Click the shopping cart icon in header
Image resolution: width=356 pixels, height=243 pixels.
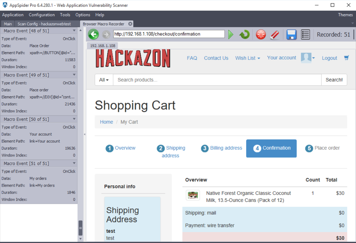[346, 58]
